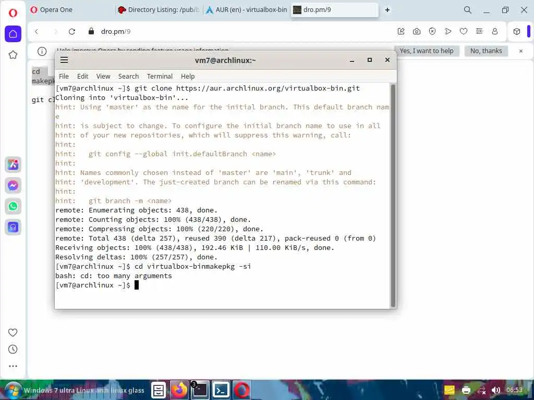Add page to bookmarks with heart icon
The width and height of the screenshot is (534, 400).
[x=464, y=31]
